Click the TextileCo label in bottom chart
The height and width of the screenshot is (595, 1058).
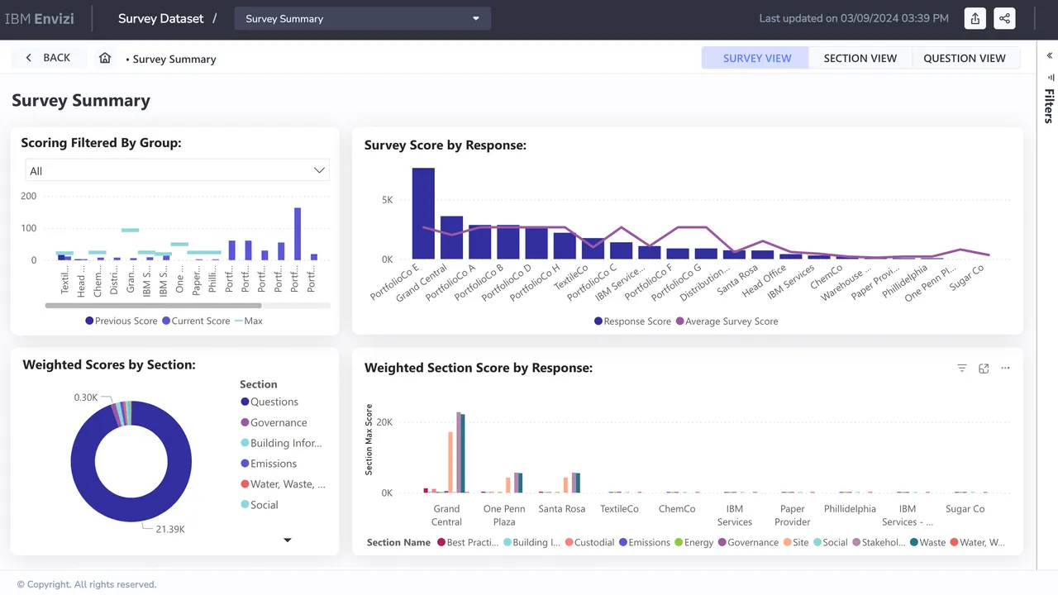[x=619, y=509]
